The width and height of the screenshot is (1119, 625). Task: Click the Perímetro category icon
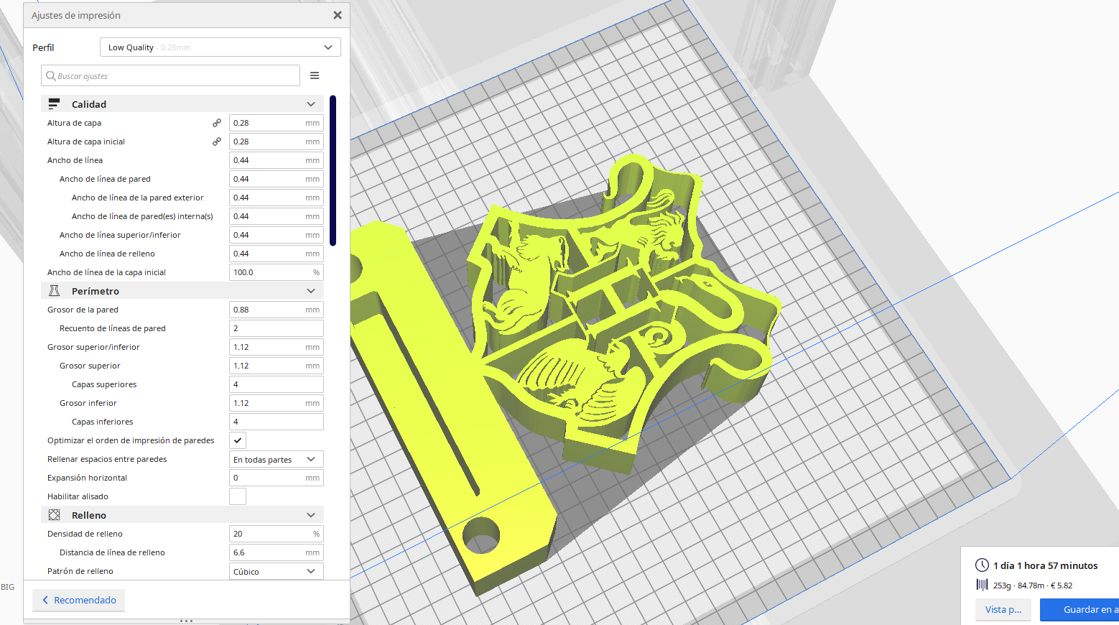(x=54, y=291)
